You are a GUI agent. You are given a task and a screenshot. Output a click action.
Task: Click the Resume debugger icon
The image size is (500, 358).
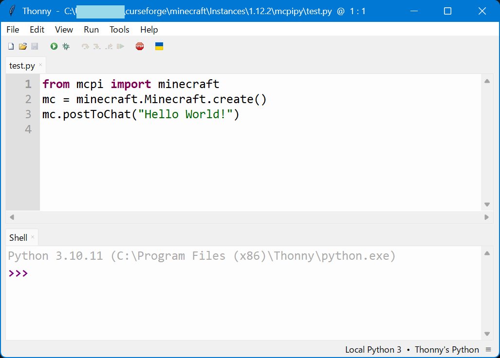[x=121, y=47]
